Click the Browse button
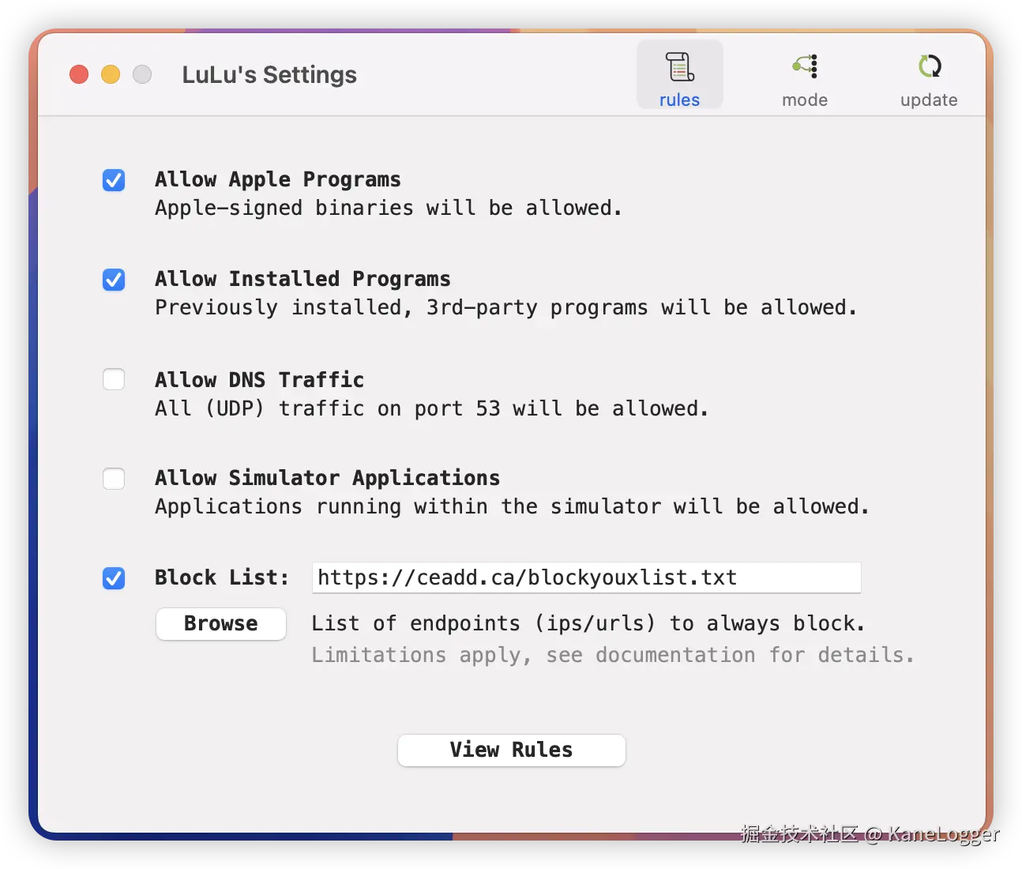 pos(221,623)
